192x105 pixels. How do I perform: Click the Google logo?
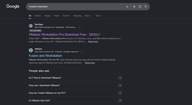click(x=13, y=7)
